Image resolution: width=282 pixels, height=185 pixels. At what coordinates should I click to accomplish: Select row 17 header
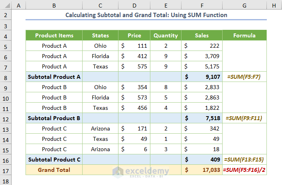click(6, 170)
